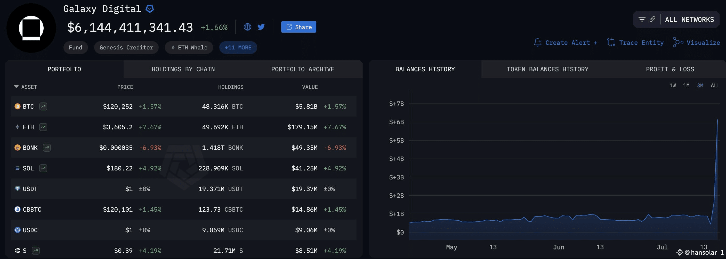
Task: Click the verified badge next to Galaxy Digital
Action: click(x=150, y=9)
